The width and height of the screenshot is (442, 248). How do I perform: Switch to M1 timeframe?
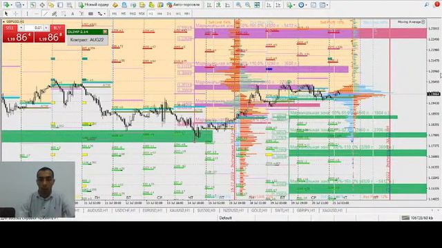pyautogui.click(x=114, y=14)
